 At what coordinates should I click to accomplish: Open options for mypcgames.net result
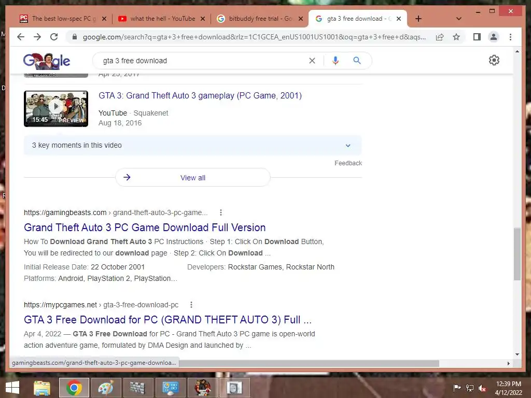point(191,305)
